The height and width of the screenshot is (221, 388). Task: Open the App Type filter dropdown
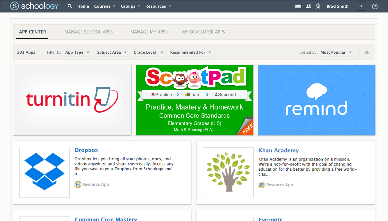coord(78,52)
